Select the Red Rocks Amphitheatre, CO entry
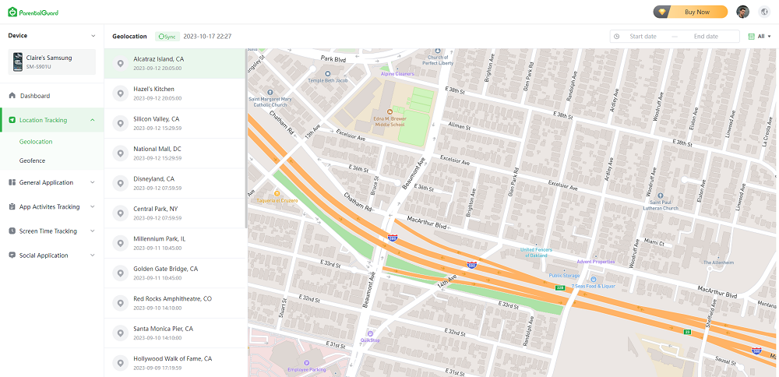This screenshot has height=377, width=779. pos(175,303)
